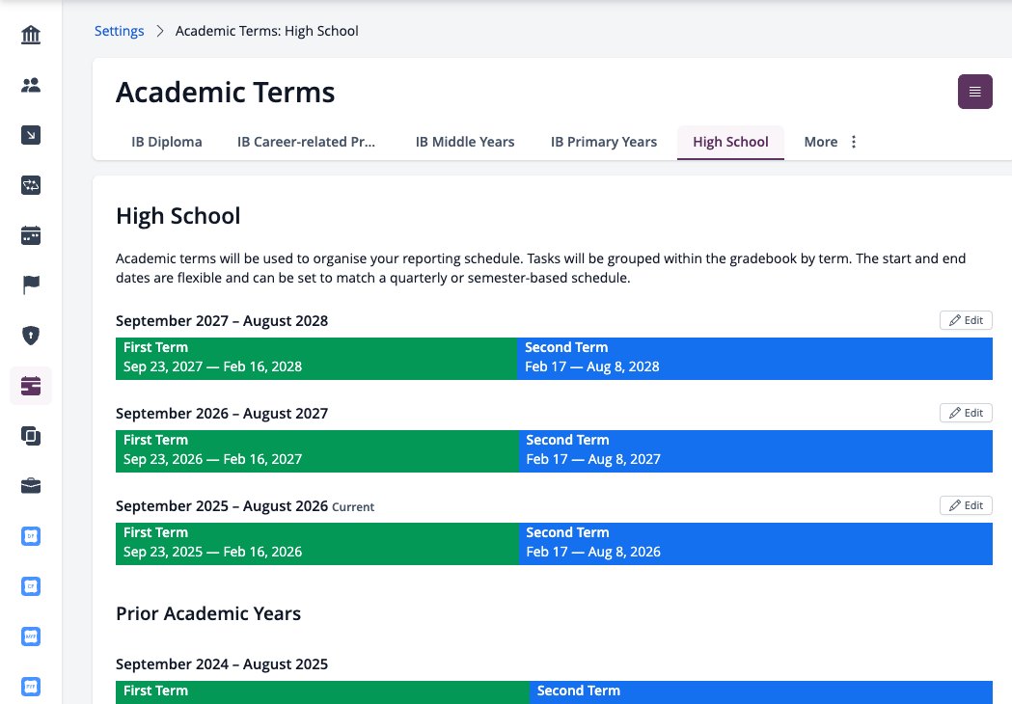Edit the September 2025 – August 2026 terms
The width and height of the screenshot is (1012, 704).
(x=966, y=505)
